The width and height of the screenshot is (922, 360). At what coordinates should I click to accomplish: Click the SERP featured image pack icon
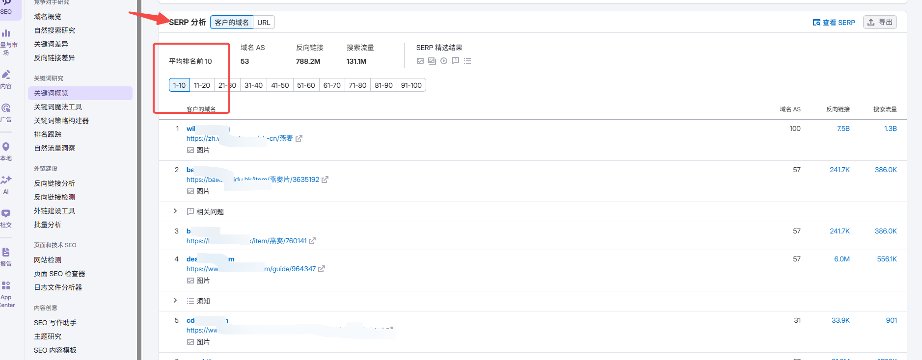432,61
